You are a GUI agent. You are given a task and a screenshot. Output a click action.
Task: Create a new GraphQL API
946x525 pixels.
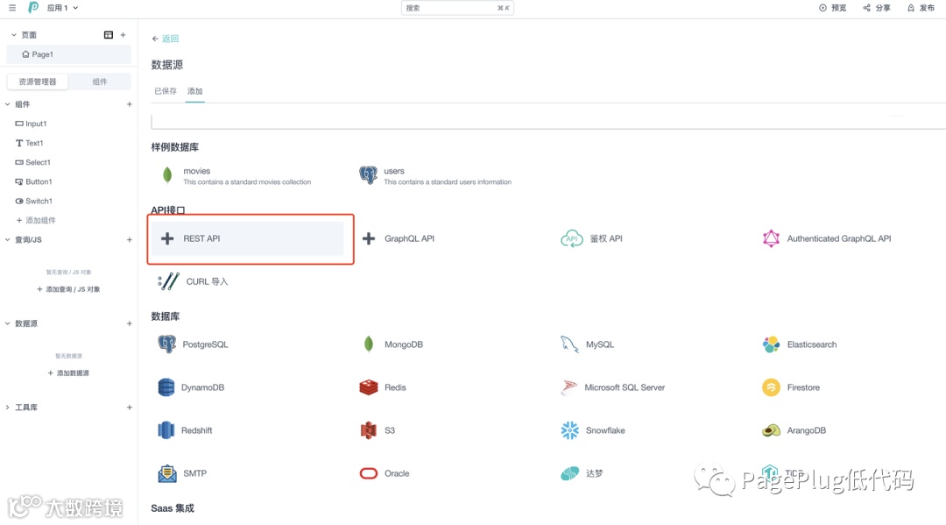399,238
